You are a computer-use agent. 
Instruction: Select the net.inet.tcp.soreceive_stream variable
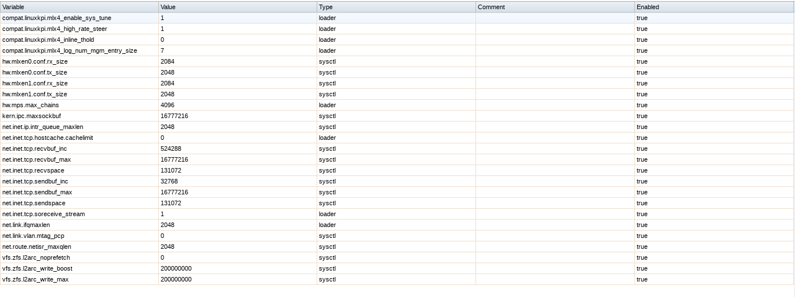click(44, 214)
